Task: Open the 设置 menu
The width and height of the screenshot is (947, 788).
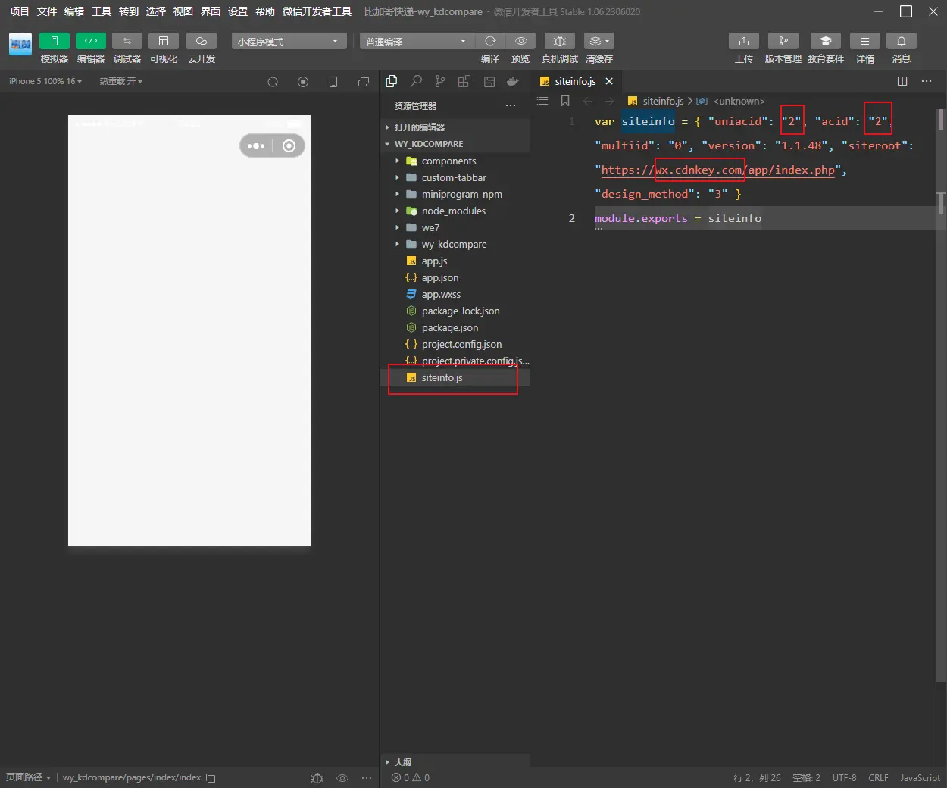Action: click(237, 11)
